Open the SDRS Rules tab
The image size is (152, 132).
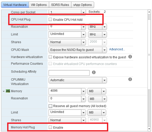(x=60, y=5)
